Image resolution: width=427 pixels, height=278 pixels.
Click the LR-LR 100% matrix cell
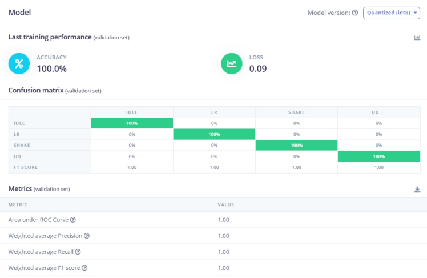click(x=214, y=134)
